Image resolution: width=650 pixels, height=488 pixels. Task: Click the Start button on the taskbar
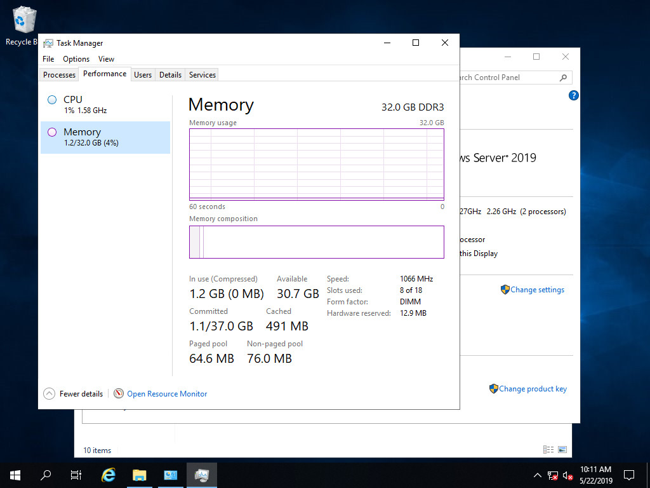pos(15,475)
